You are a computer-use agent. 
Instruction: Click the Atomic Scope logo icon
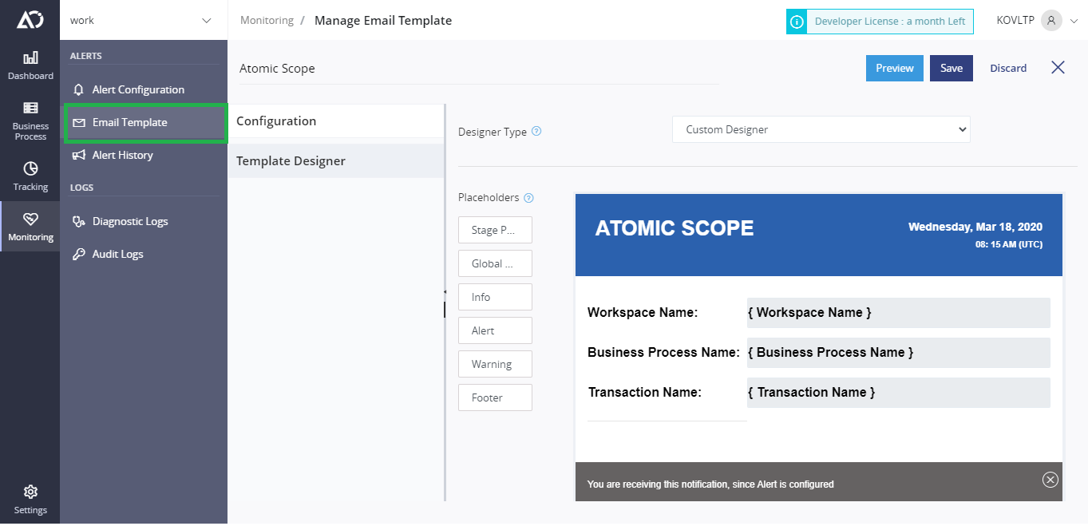point(30,20)
